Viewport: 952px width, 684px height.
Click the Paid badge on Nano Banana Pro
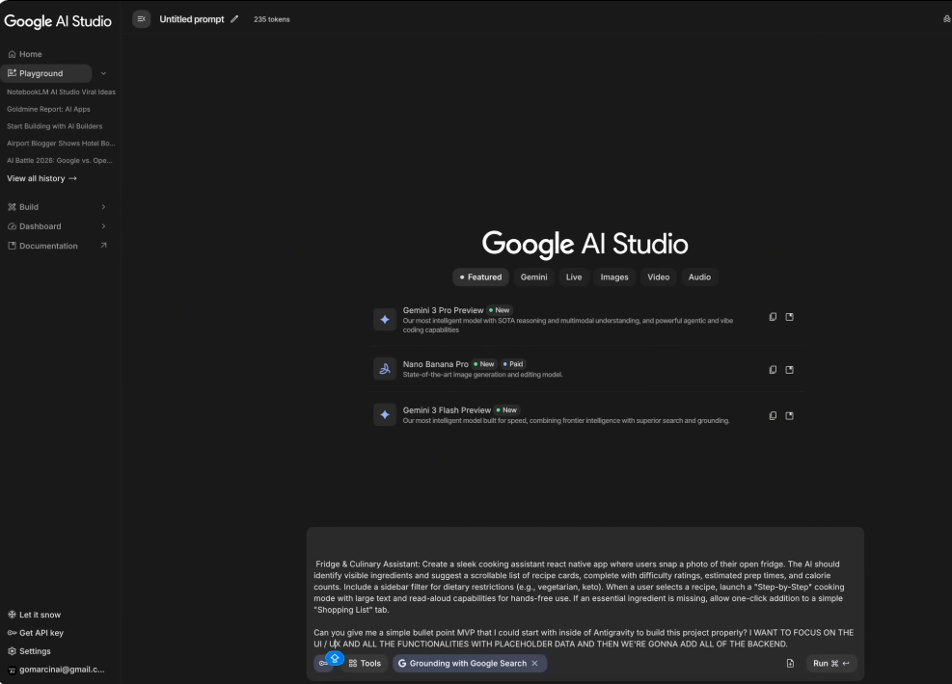(513, 364)
